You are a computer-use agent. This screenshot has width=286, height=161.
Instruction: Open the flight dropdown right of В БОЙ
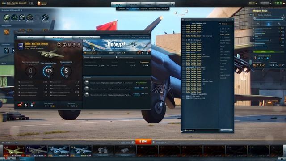pos(160,143)
